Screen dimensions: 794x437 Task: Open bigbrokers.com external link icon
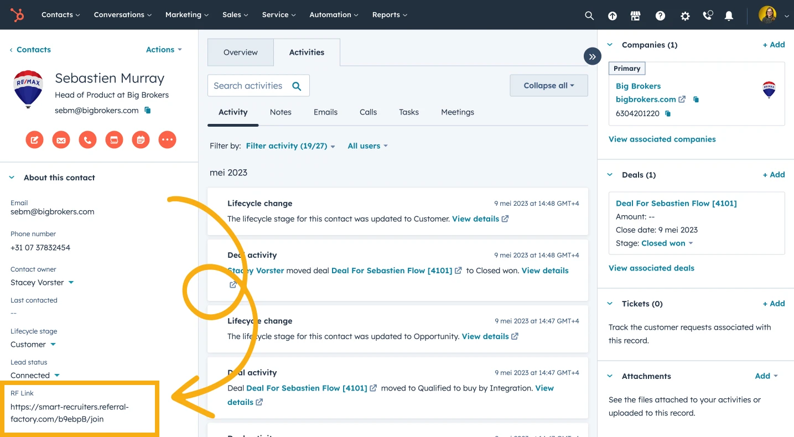[682, 100]
